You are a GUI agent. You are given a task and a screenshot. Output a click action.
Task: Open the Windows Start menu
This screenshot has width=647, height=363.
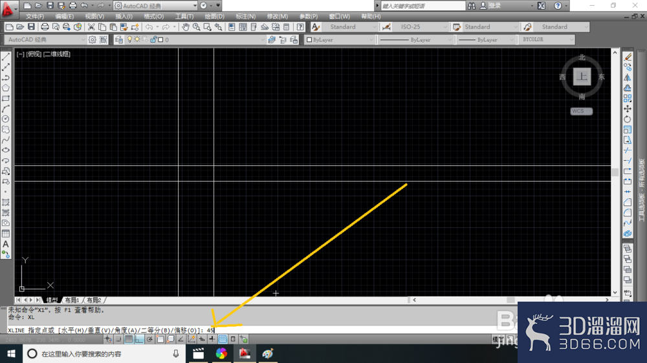click(11, 353)
